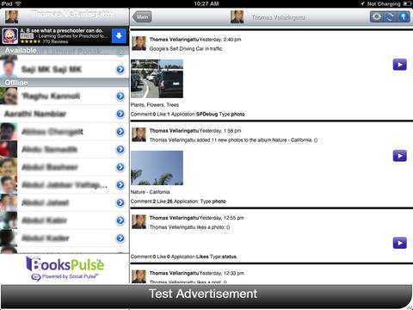Select Raghu Kannoli in offline contacts
Screen dimensions: 413x310
[65, 96]
